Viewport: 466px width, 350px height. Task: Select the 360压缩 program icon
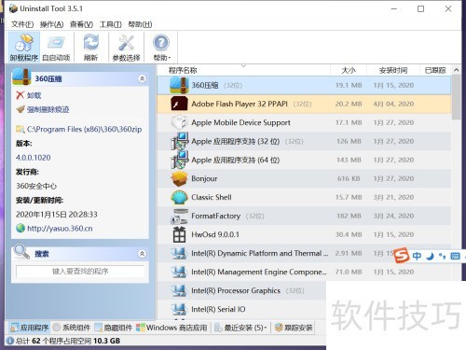tap(179, 85)
